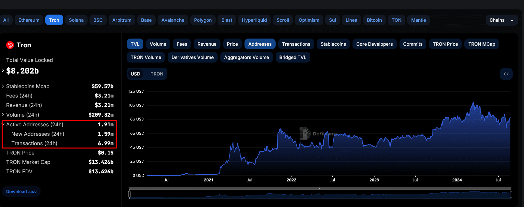Image resolution: width=524 pixels, height=207 pixels.
Task: Open the Hyperliquid chain tab
Action: click(x=254, y=20)
